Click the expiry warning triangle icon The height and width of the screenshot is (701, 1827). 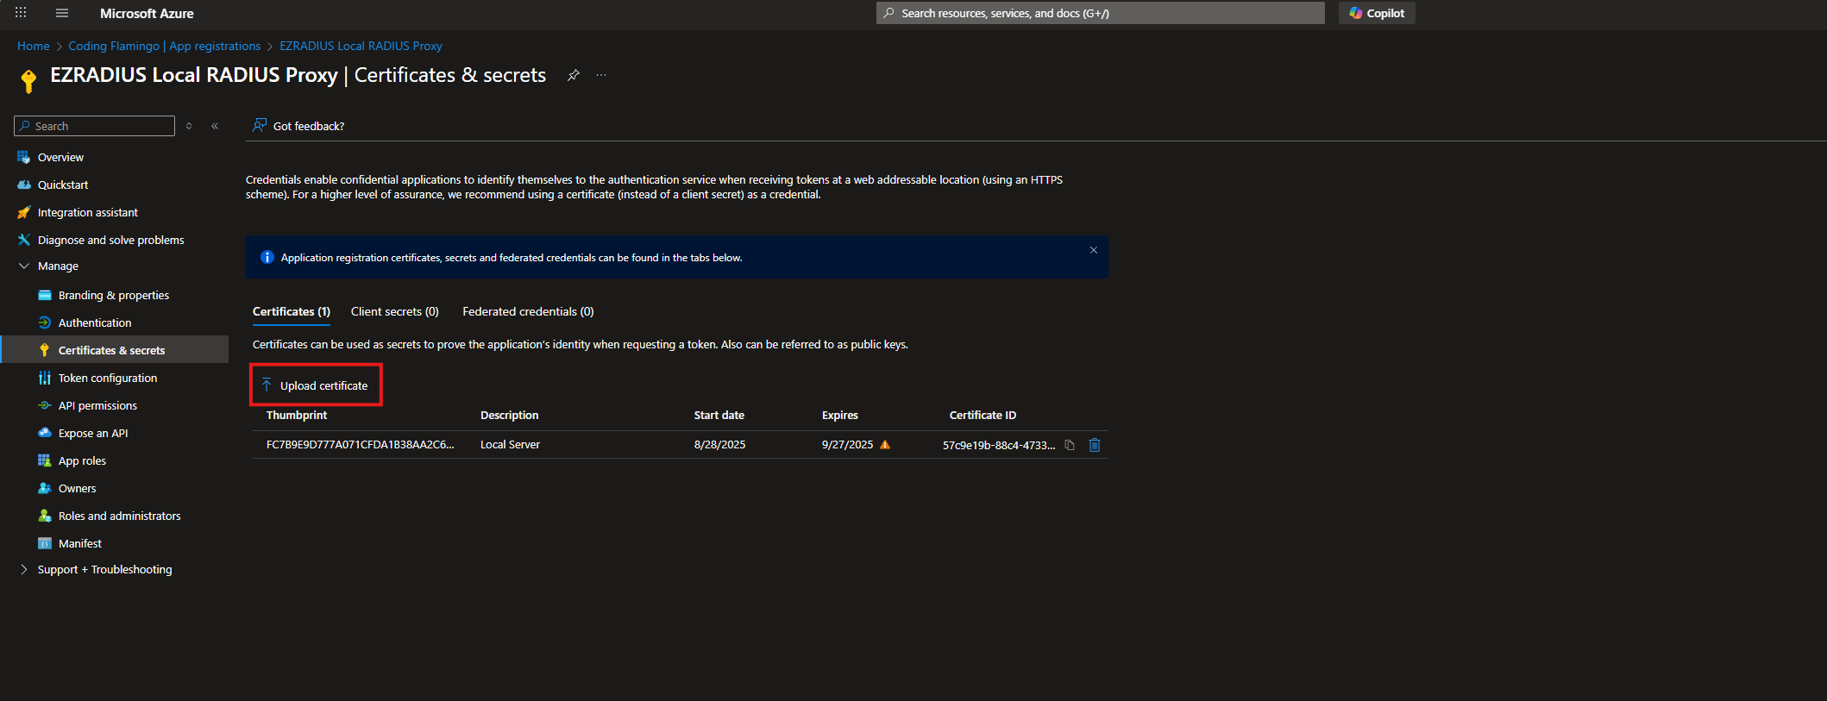[x=885, y=445]
